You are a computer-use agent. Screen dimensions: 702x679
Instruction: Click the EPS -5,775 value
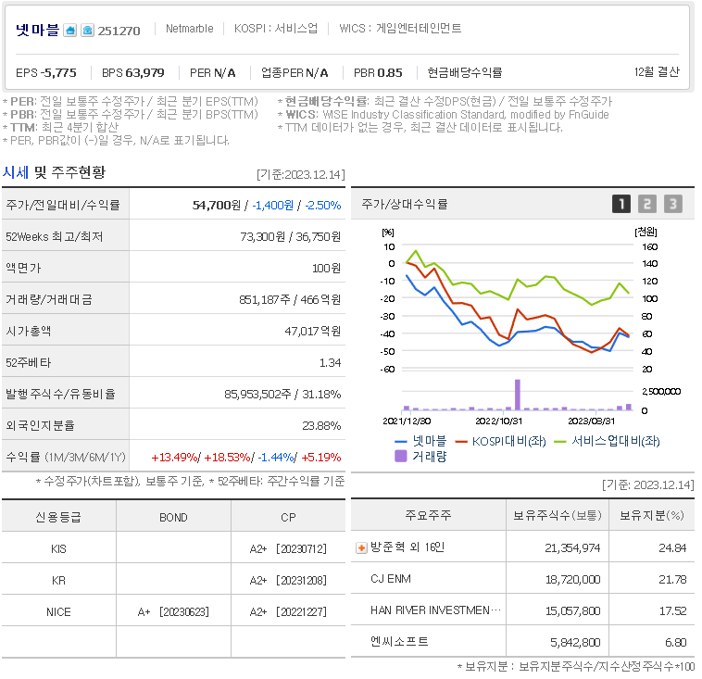pos(46,72)
